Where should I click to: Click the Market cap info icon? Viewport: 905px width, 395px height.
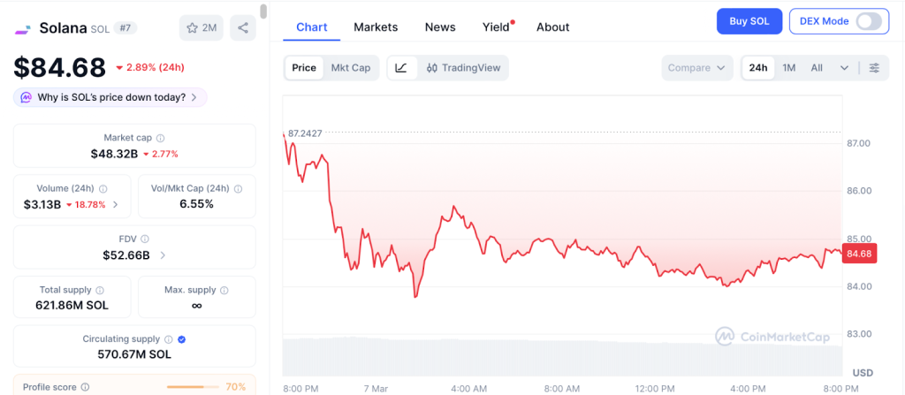pos(160,138)
